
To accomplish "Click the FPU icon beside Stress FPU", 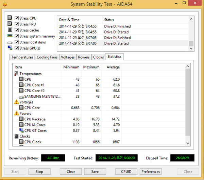I will tap(10, 24).
